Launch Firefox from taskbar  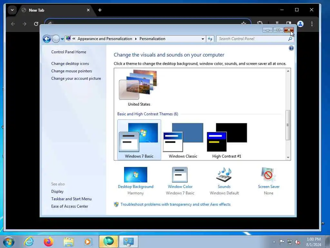click(48, 242)
